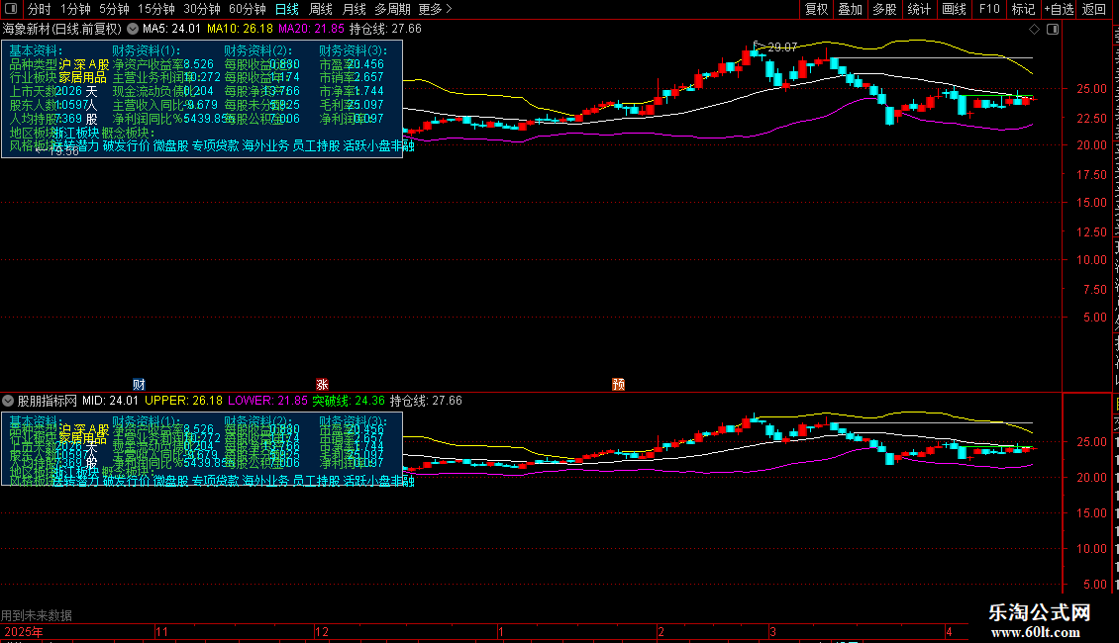This screenshot has width=1119, height=643.
Task: Click 股朋指标网 sub-chart indicator name
Action: pyautogui.click(x=48, y=401)
